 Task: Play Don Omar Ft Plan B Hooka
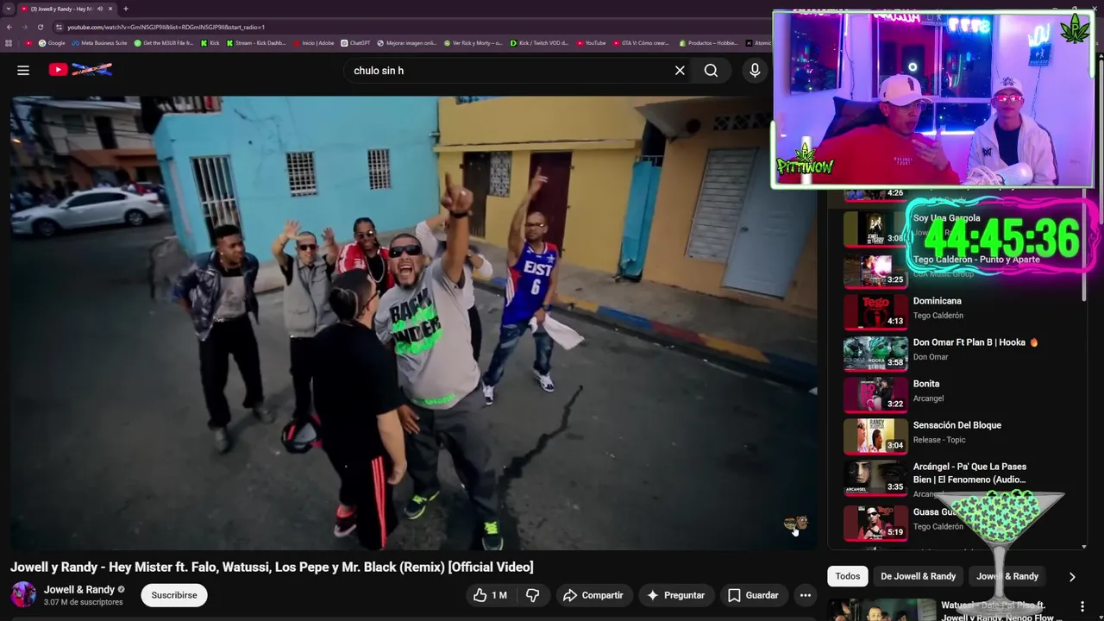975,342
